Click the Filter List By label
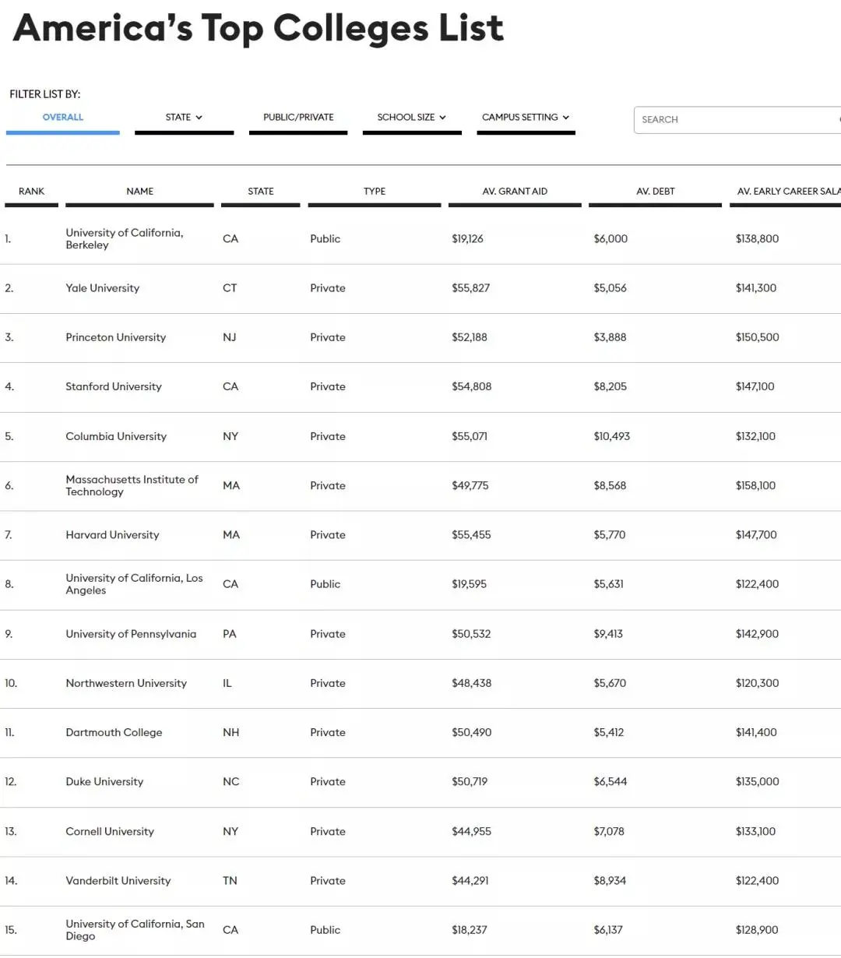 (x=45, y=94)
